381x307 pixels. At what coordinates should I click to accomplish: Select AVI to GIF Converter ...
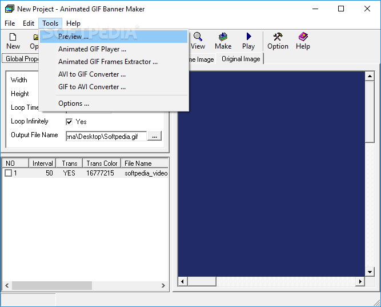[x=114, y=74]
